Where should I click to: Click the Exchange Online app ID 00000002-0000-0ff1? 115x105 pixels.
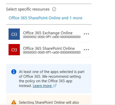click(x=52, y=37)
